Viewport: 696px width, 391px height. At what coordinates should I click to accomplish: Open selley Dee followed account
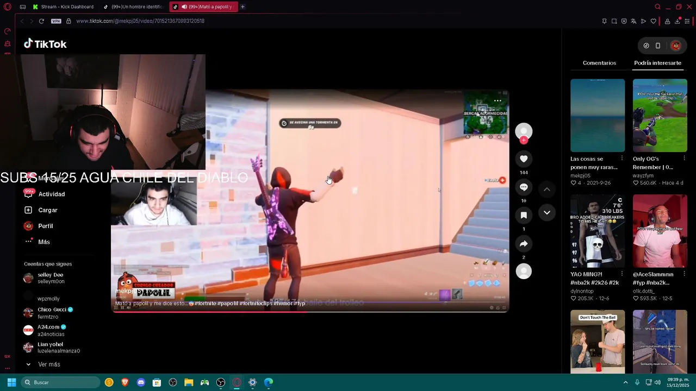click(x=44, y=278)
